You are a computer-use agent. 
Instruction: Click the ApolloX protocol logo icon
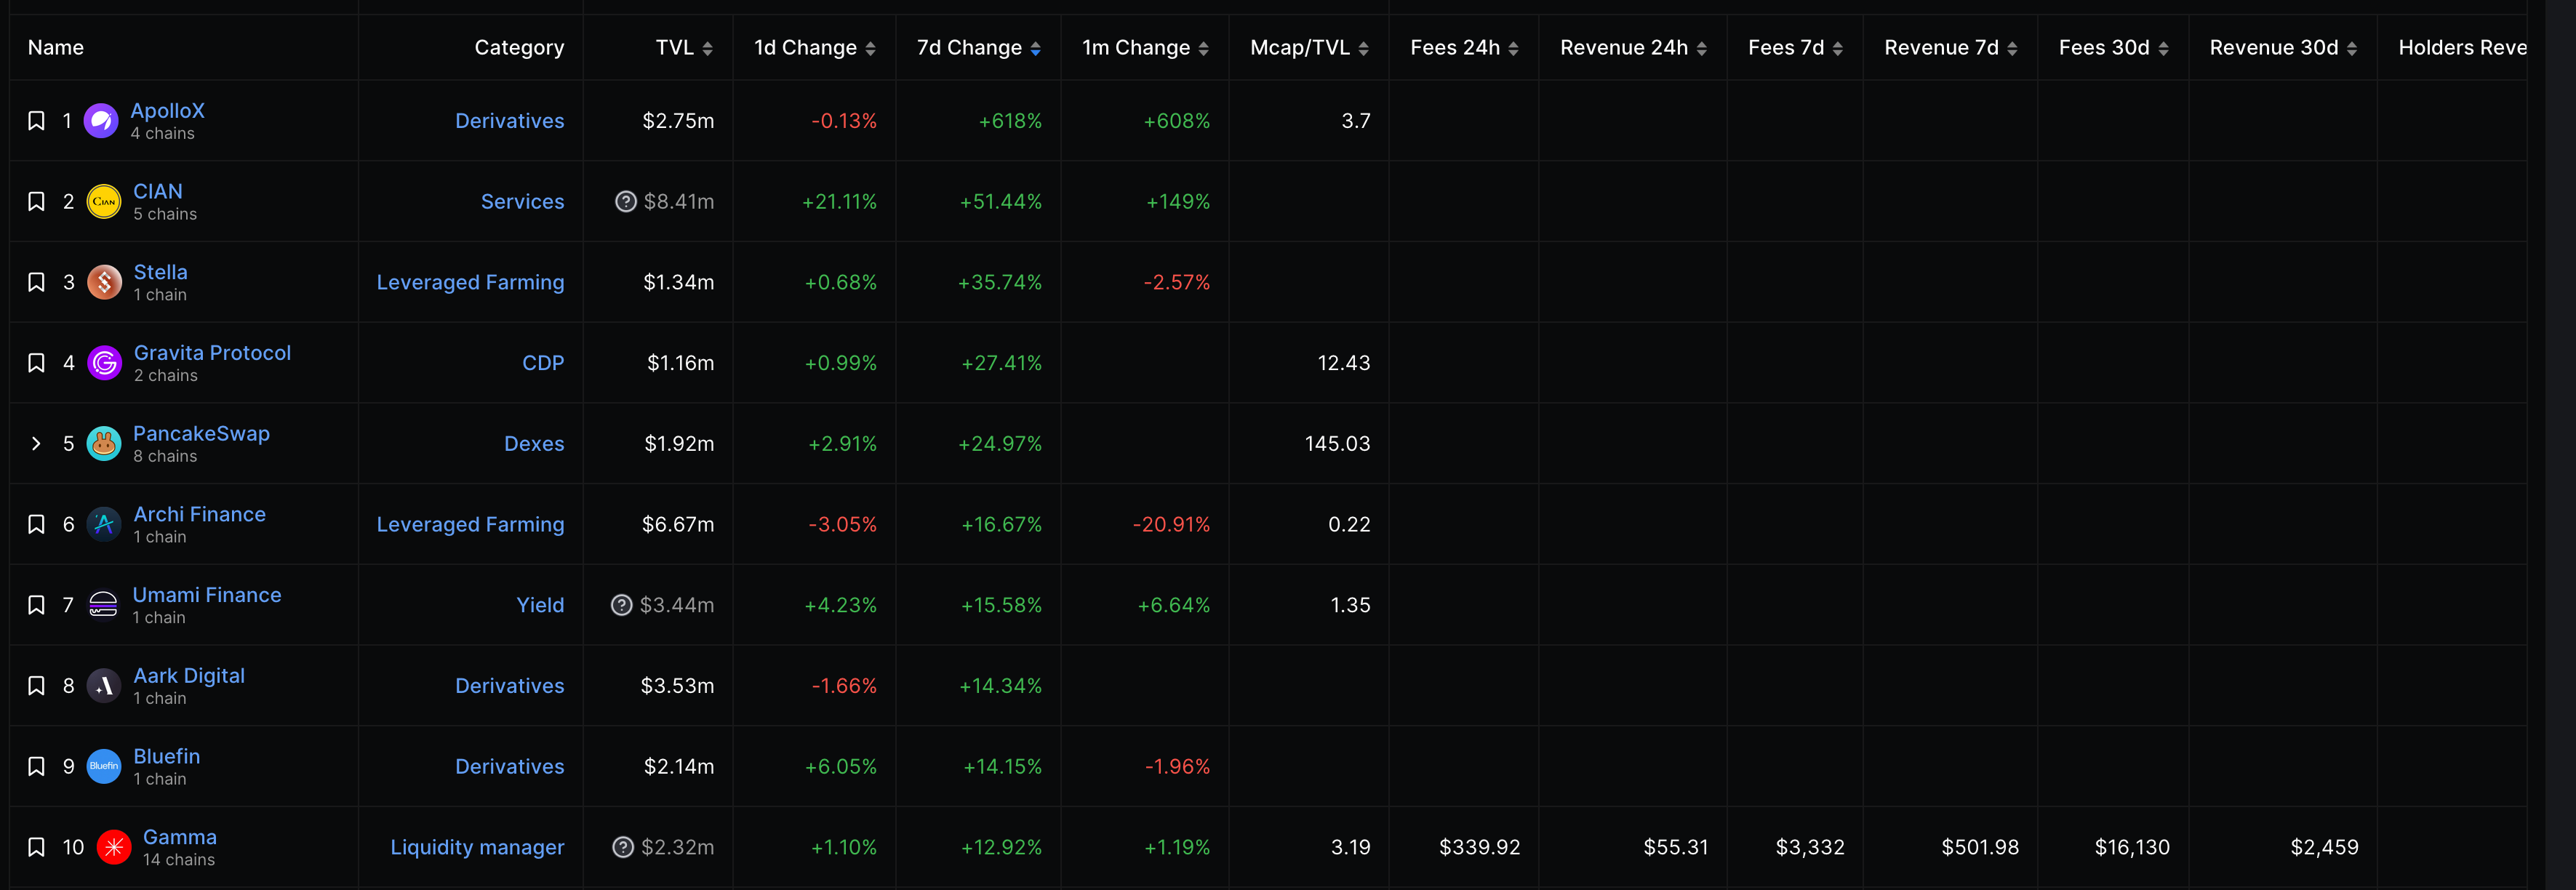[101, 121]
